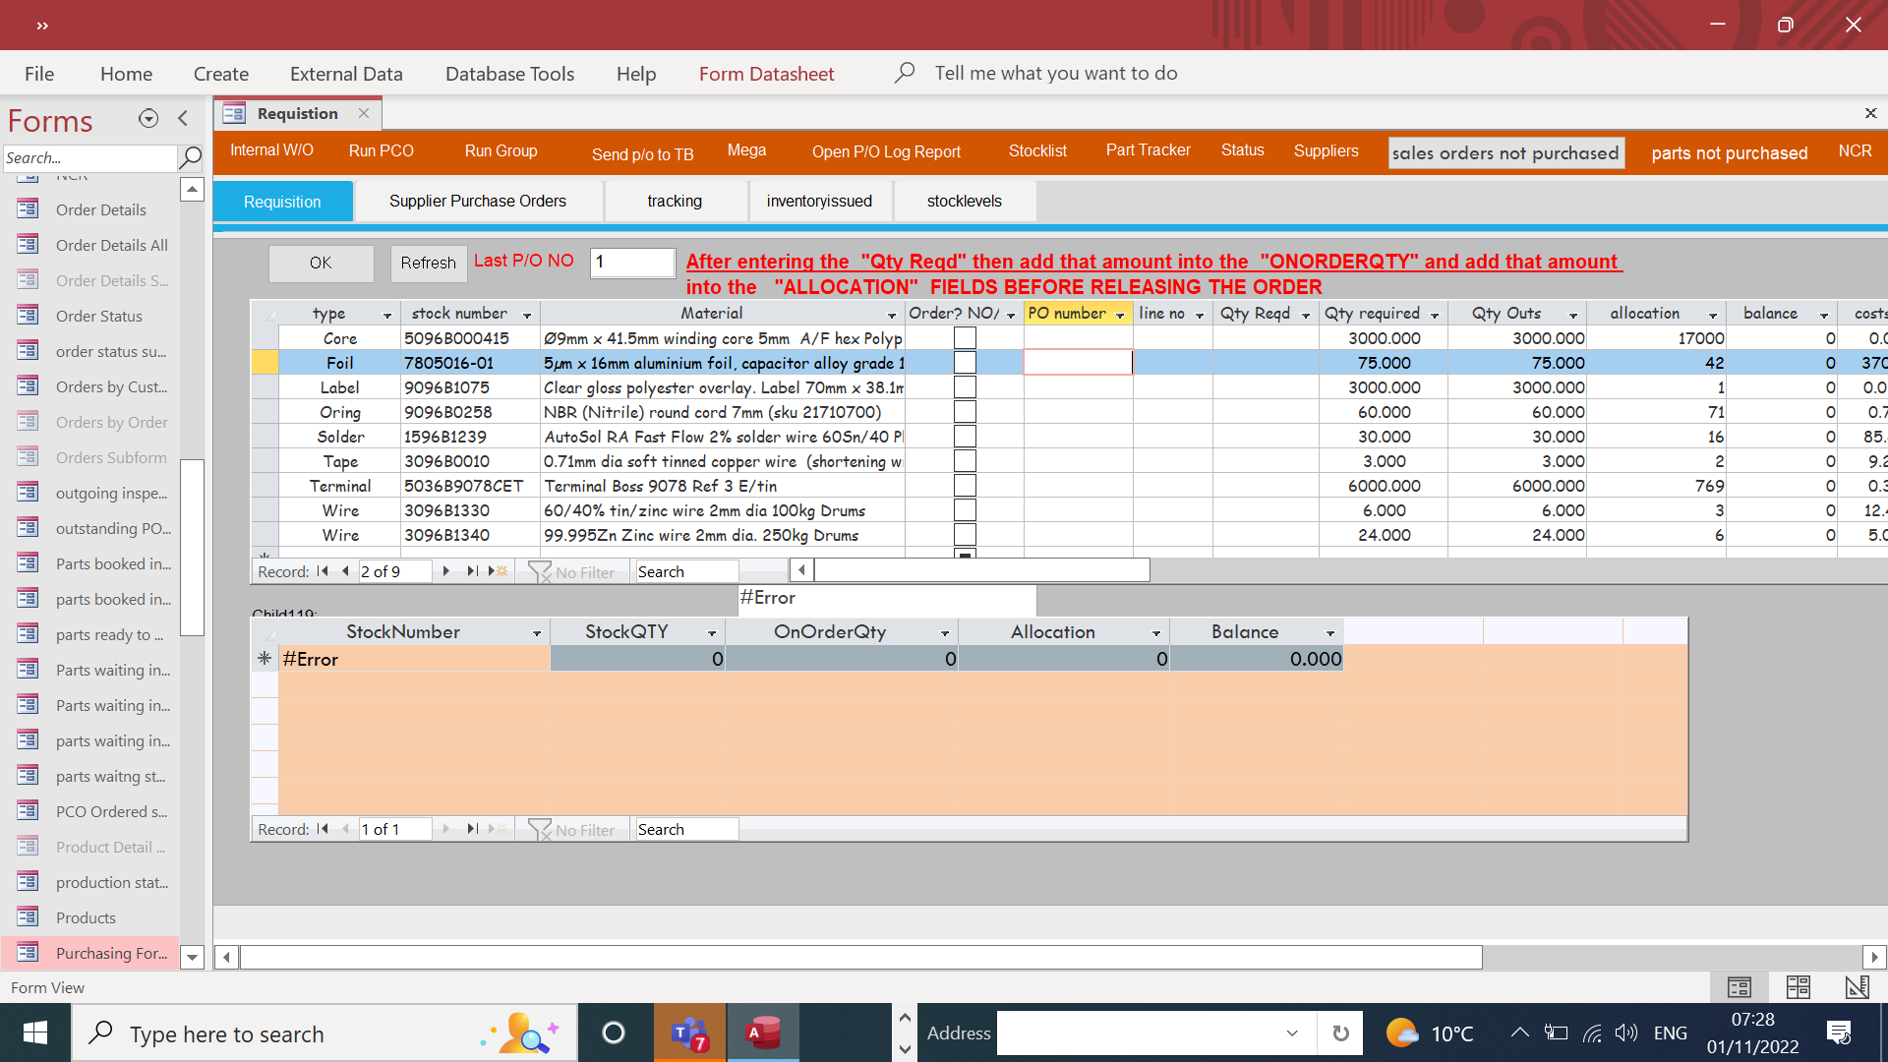
Task: Collapse the Forms navigation pane with the shutter arrow
Action: pyautogui.click(x=183, y=119)
